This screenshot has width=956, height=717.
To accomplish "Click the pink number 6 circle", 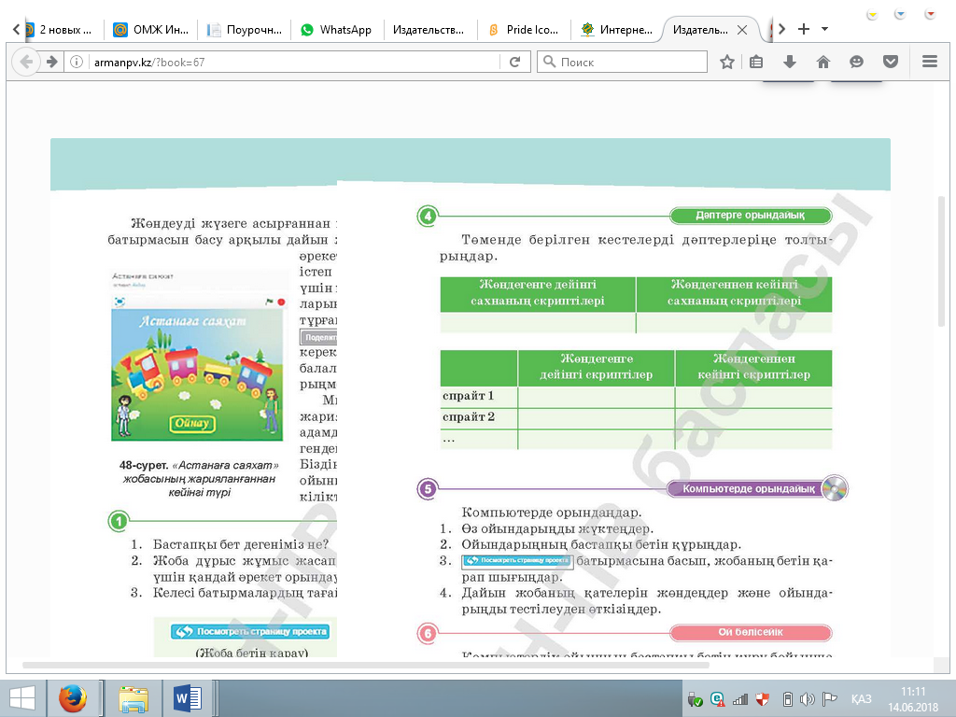I will click(428, 634).
